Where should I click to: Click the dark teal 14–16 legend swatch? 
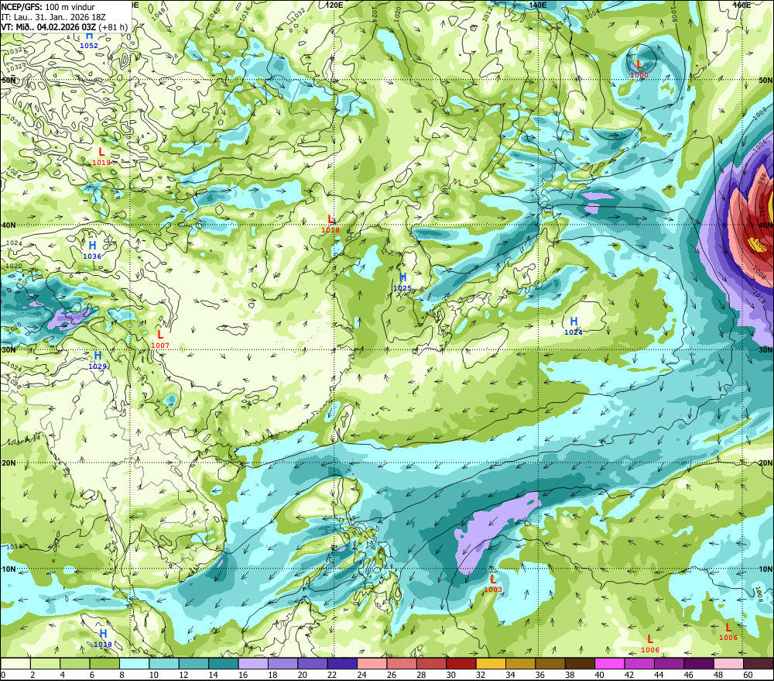(x=224, y=663)
